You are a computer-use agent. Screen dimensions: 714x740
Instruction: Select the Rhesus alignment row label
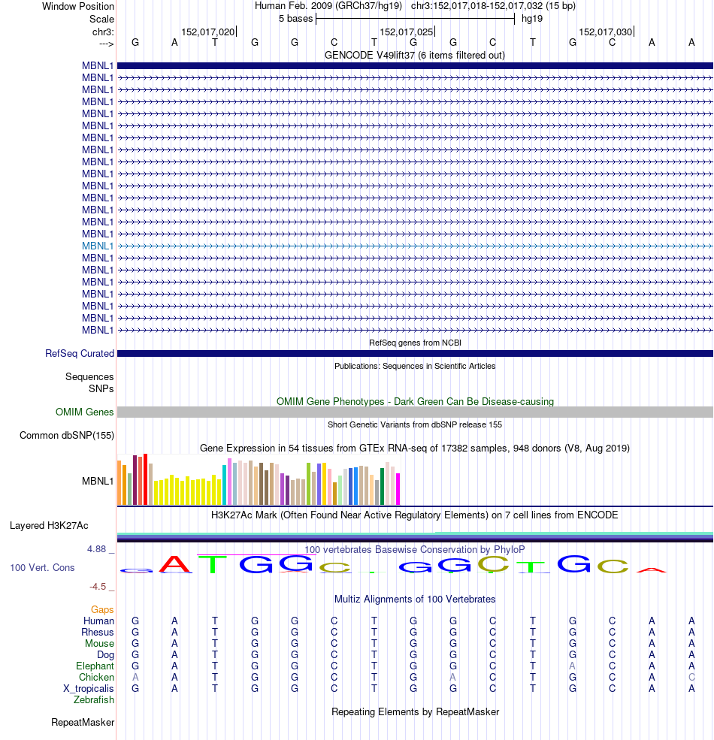click(97, 632)
